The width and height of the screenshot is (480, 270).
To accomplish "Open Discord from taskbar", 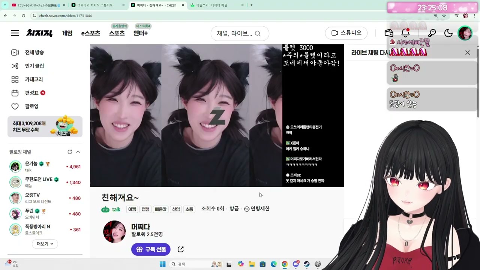I will [x=296, y=264].
